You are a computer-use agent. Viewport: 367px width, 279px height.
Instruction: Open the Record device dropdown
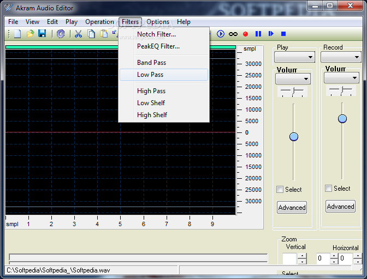341,57
